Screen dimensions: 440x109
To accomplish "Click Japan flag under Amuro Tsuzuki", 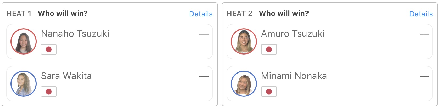I will click(269, 49).
